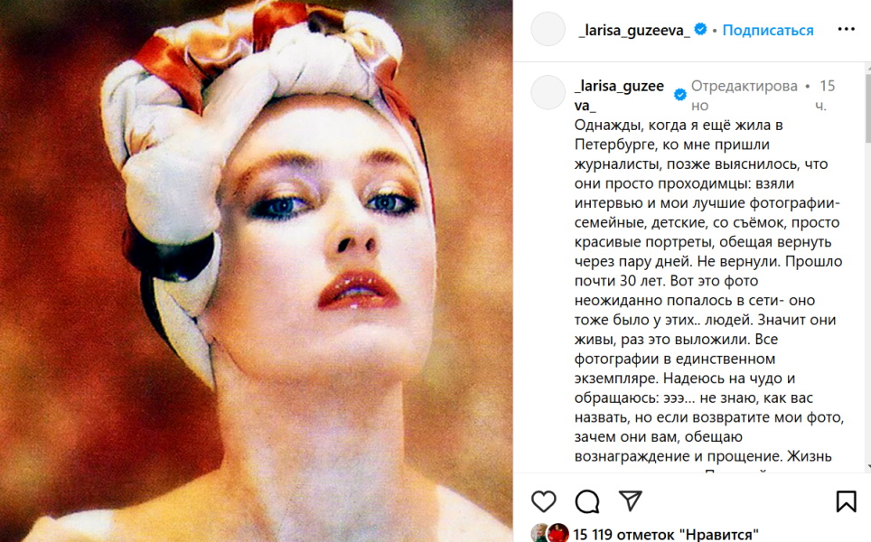
Task: Click the Подписаться follow link
Action: (768, 30)
